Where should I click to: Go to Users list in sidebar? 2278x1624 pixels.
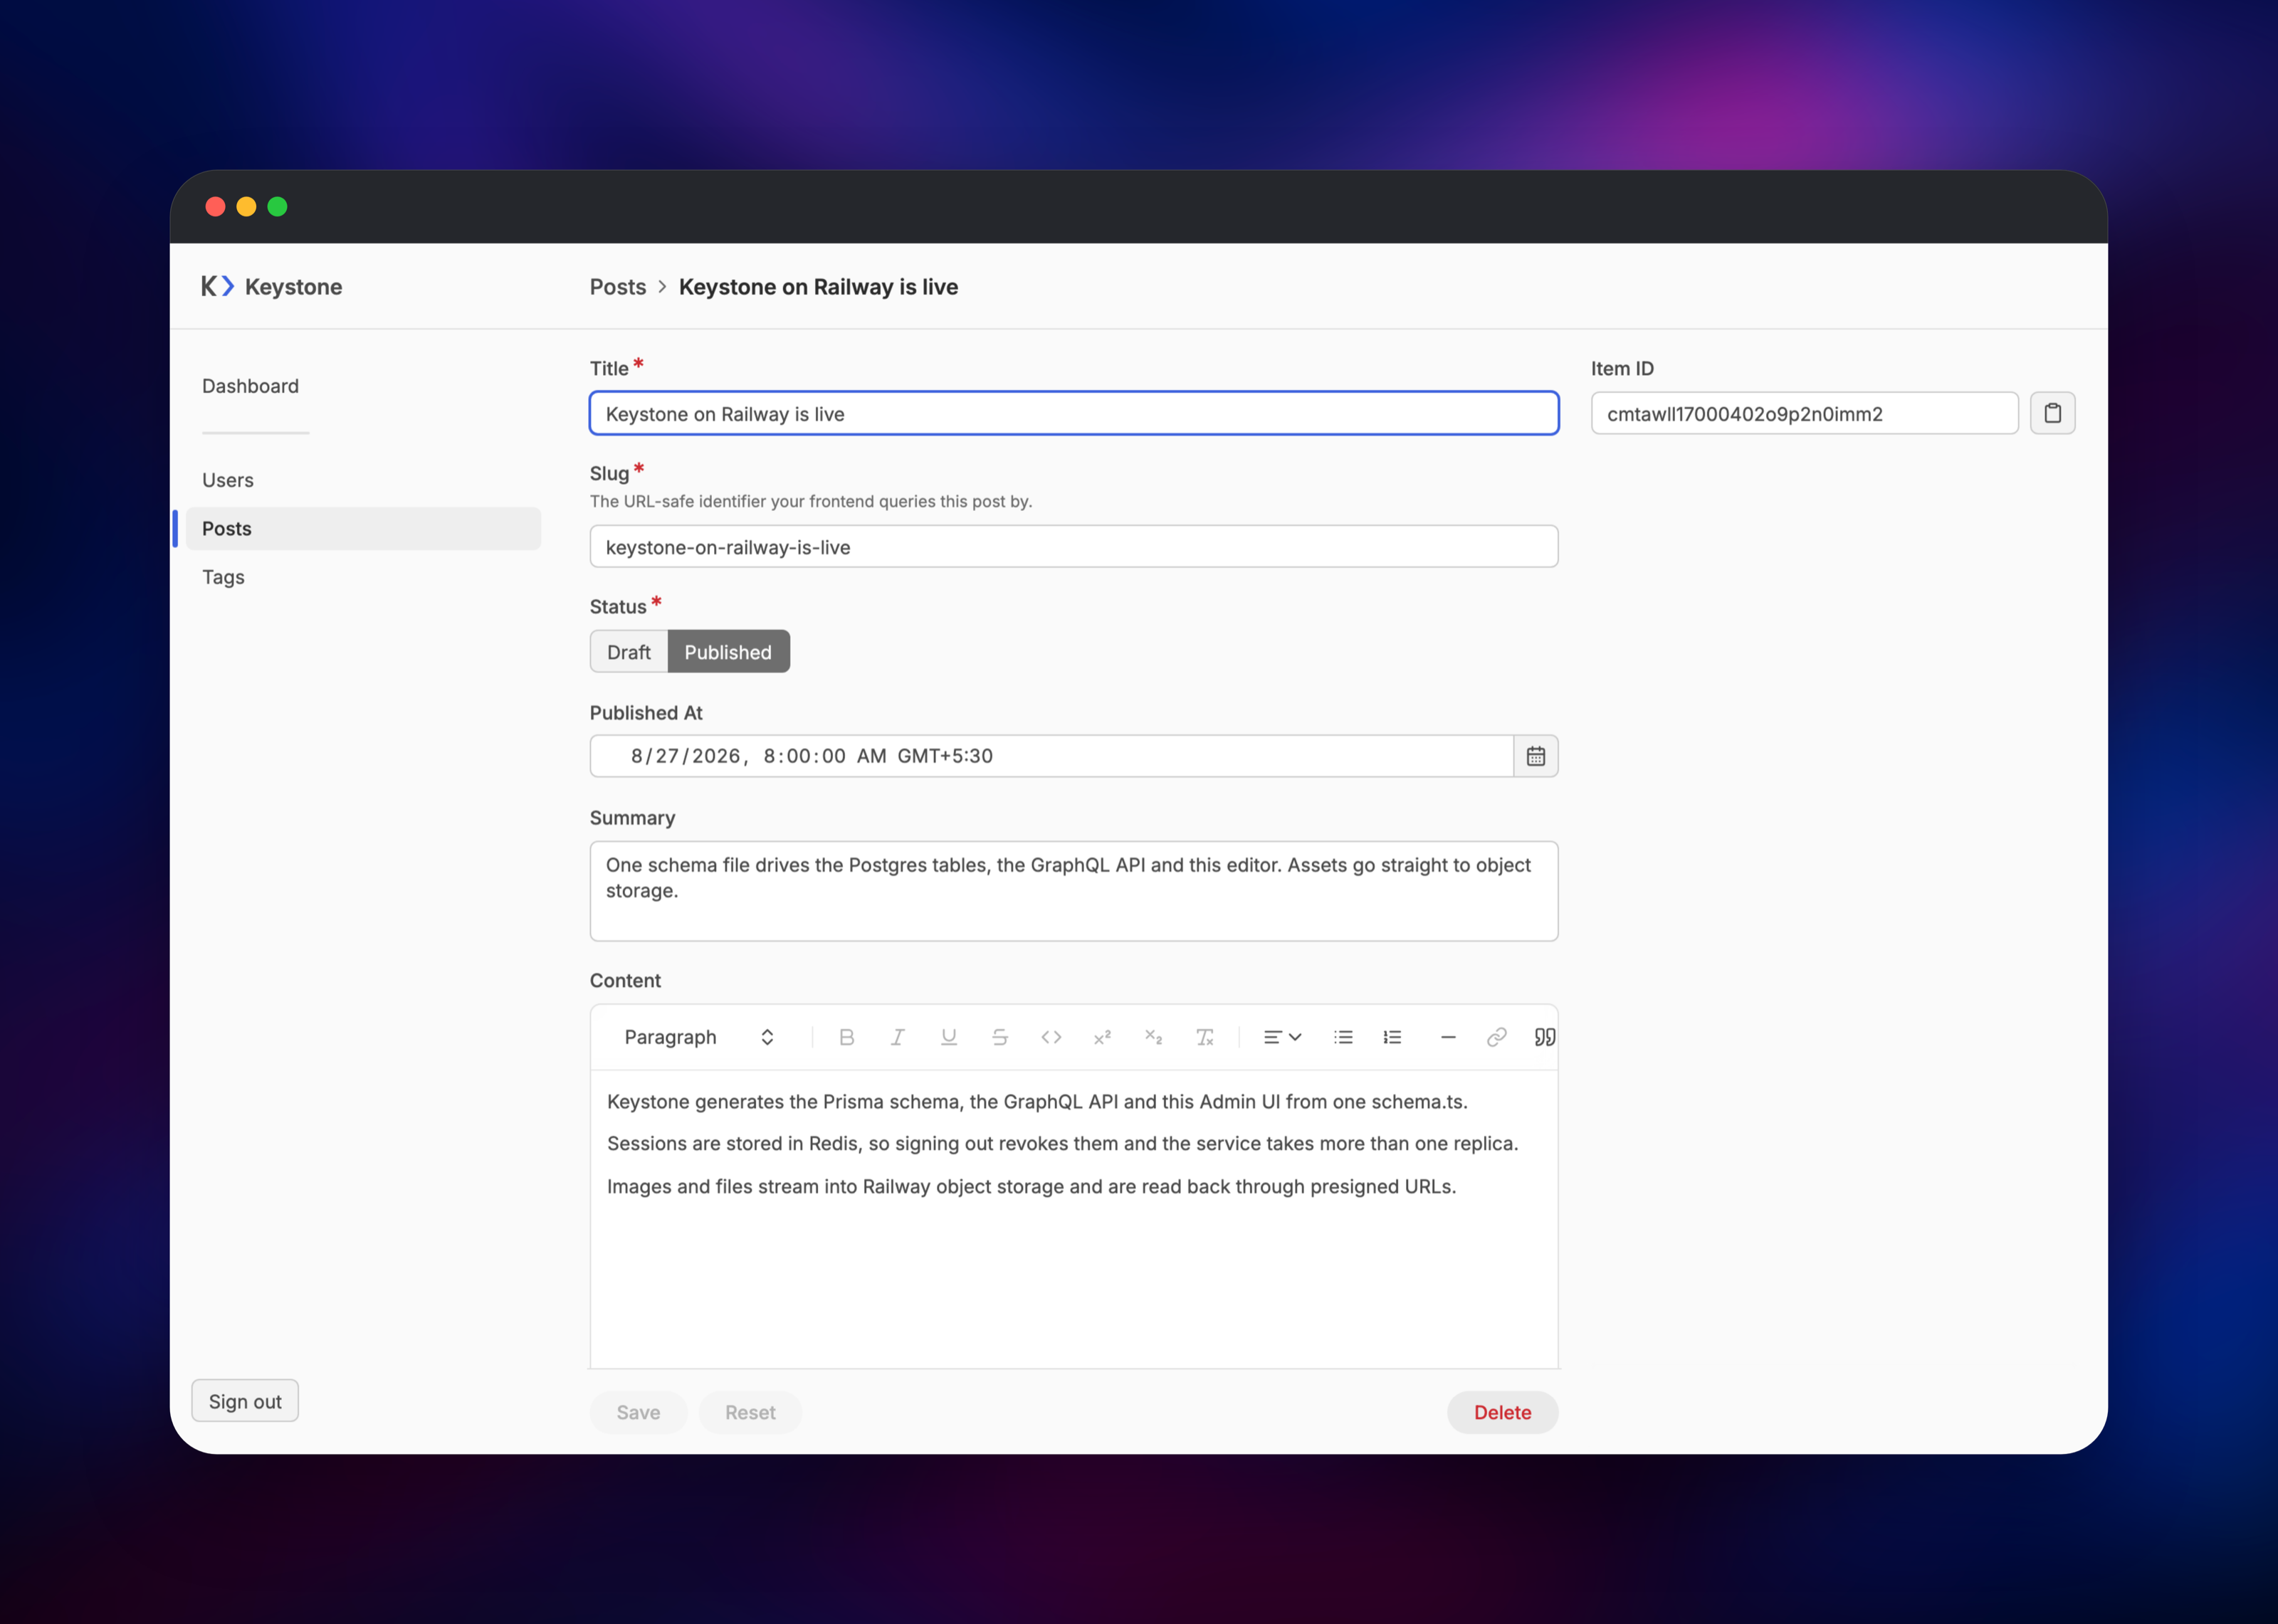(x=228, y=480)
